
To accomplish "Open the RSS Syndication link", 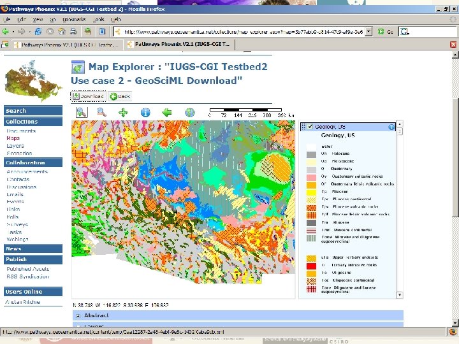I will [x=29, y=276].
